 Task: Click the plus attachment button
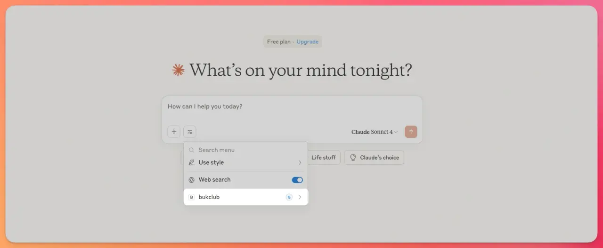[174, 132]
